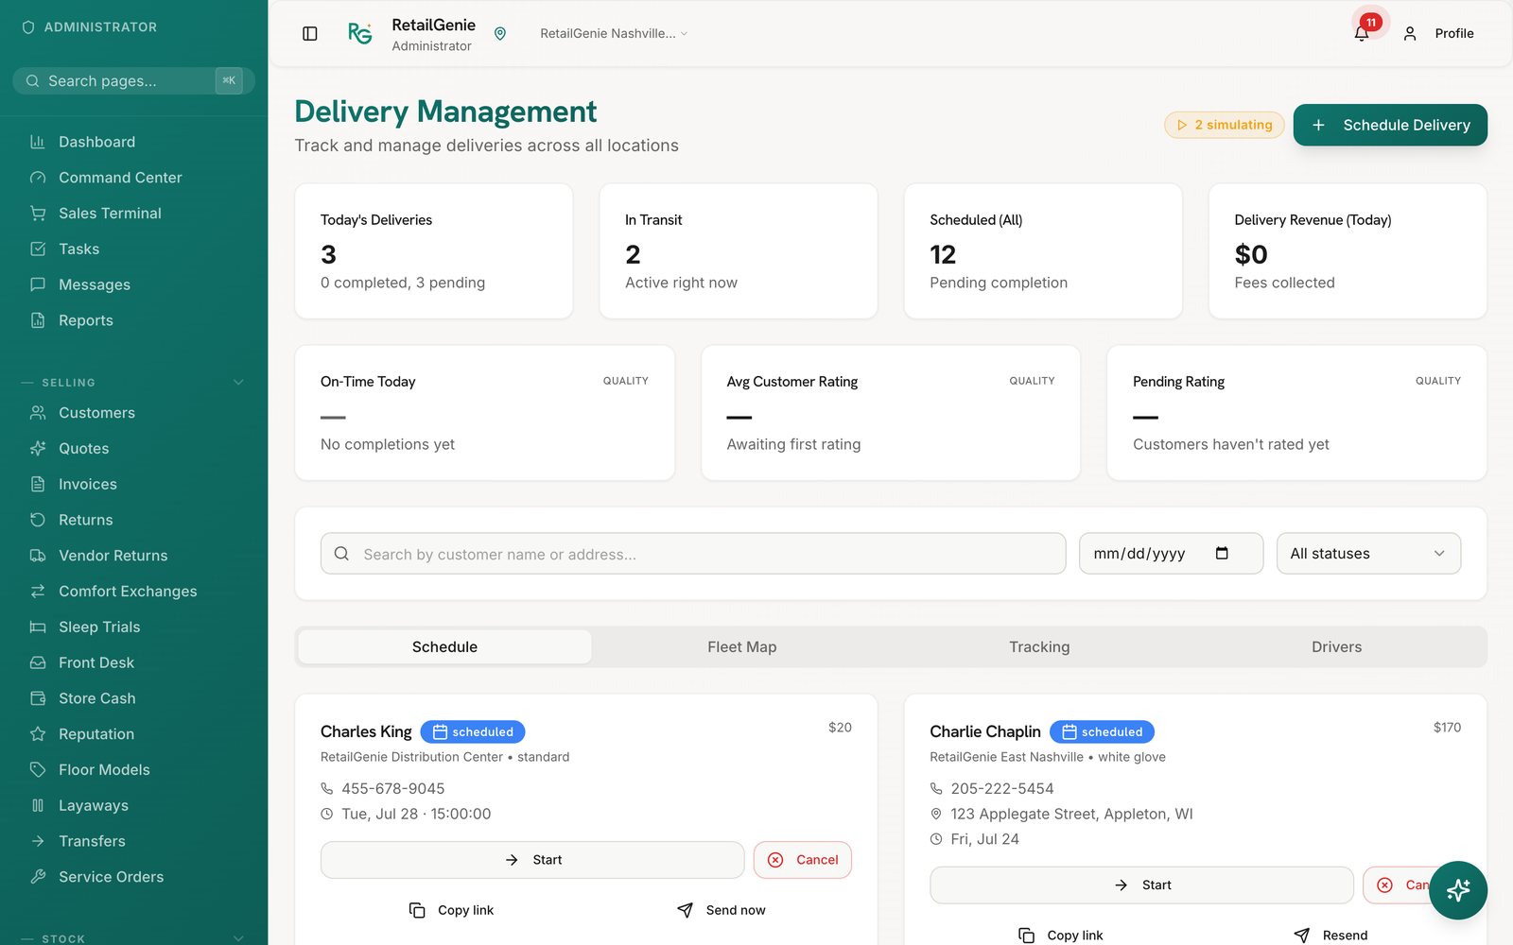
Task: Click Resend for Charlie Chaplin
Action: (x=1330, y=936)
